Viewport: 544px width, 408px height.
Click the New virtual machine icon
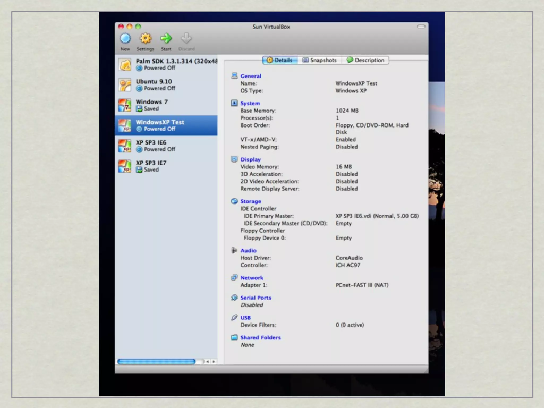click(125, 39)
